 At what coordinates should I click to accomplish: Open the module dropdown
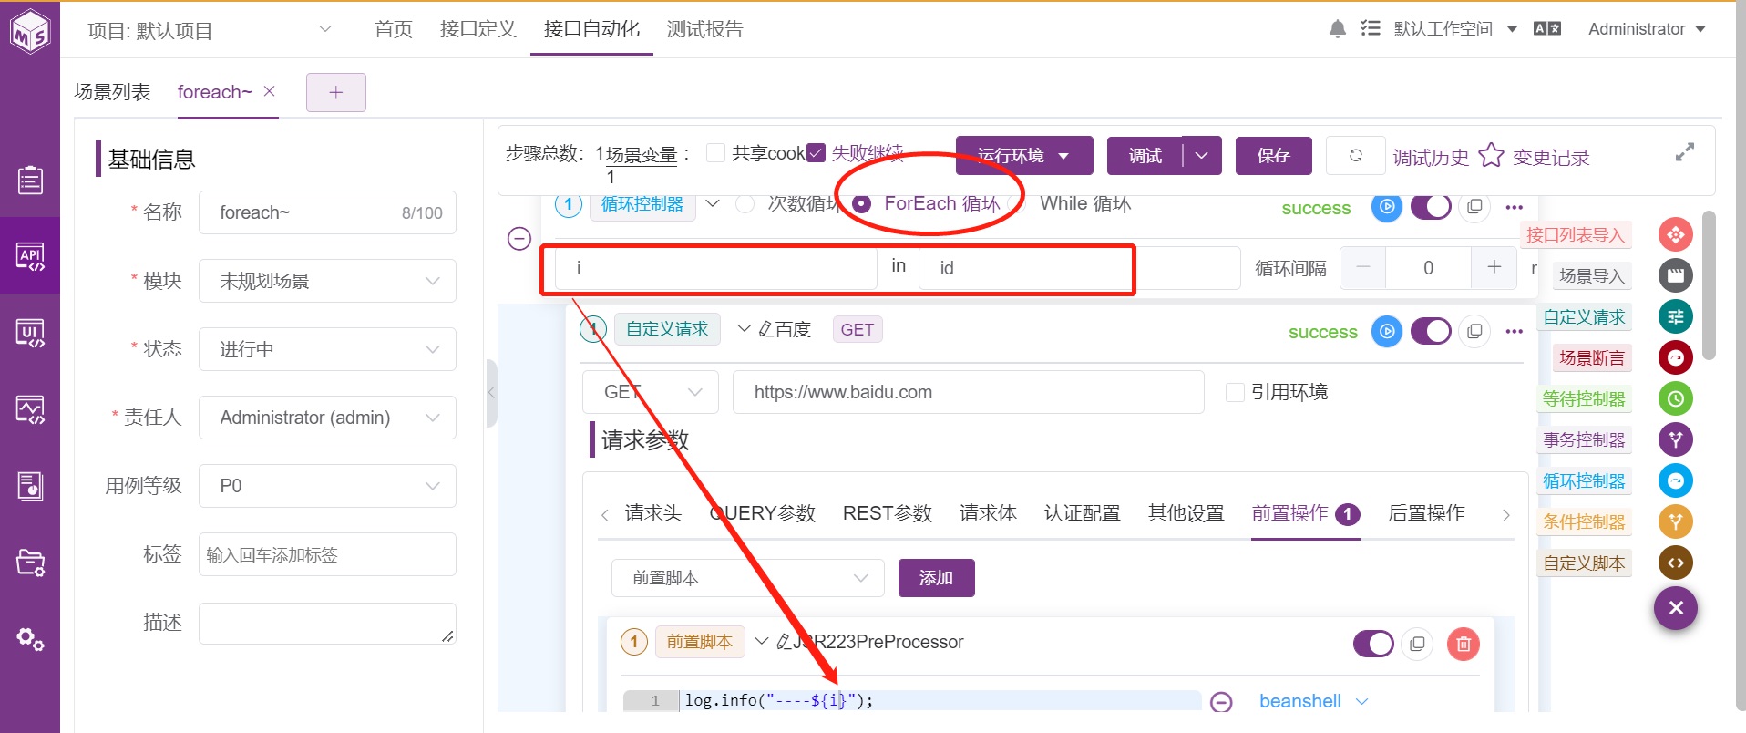pos(327,281)
